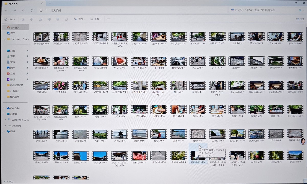Click the Refresh icon in navigation bar
Image resolution: width=307 pixels, height=184 pixels.
click(x=32, y=10)
